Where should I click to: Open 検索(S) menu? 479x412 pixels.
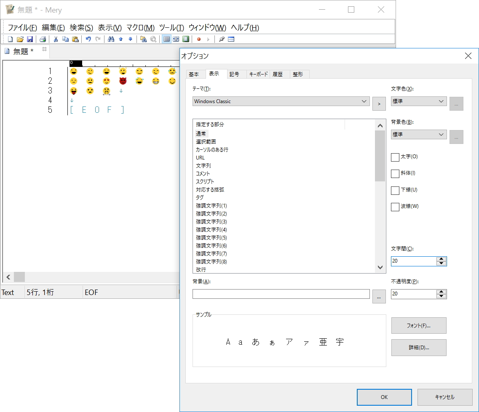tap(81, 28)
